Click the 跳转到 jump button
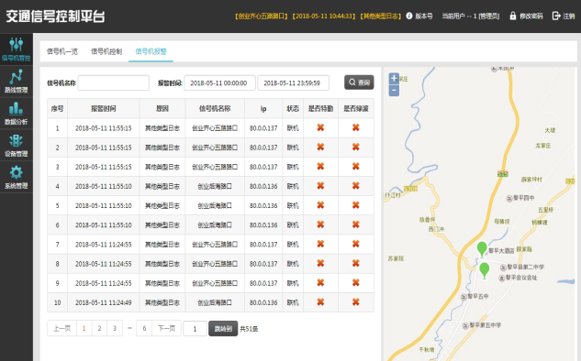The image size is (581, 361). pyautogui.click(x=223, y=328)
